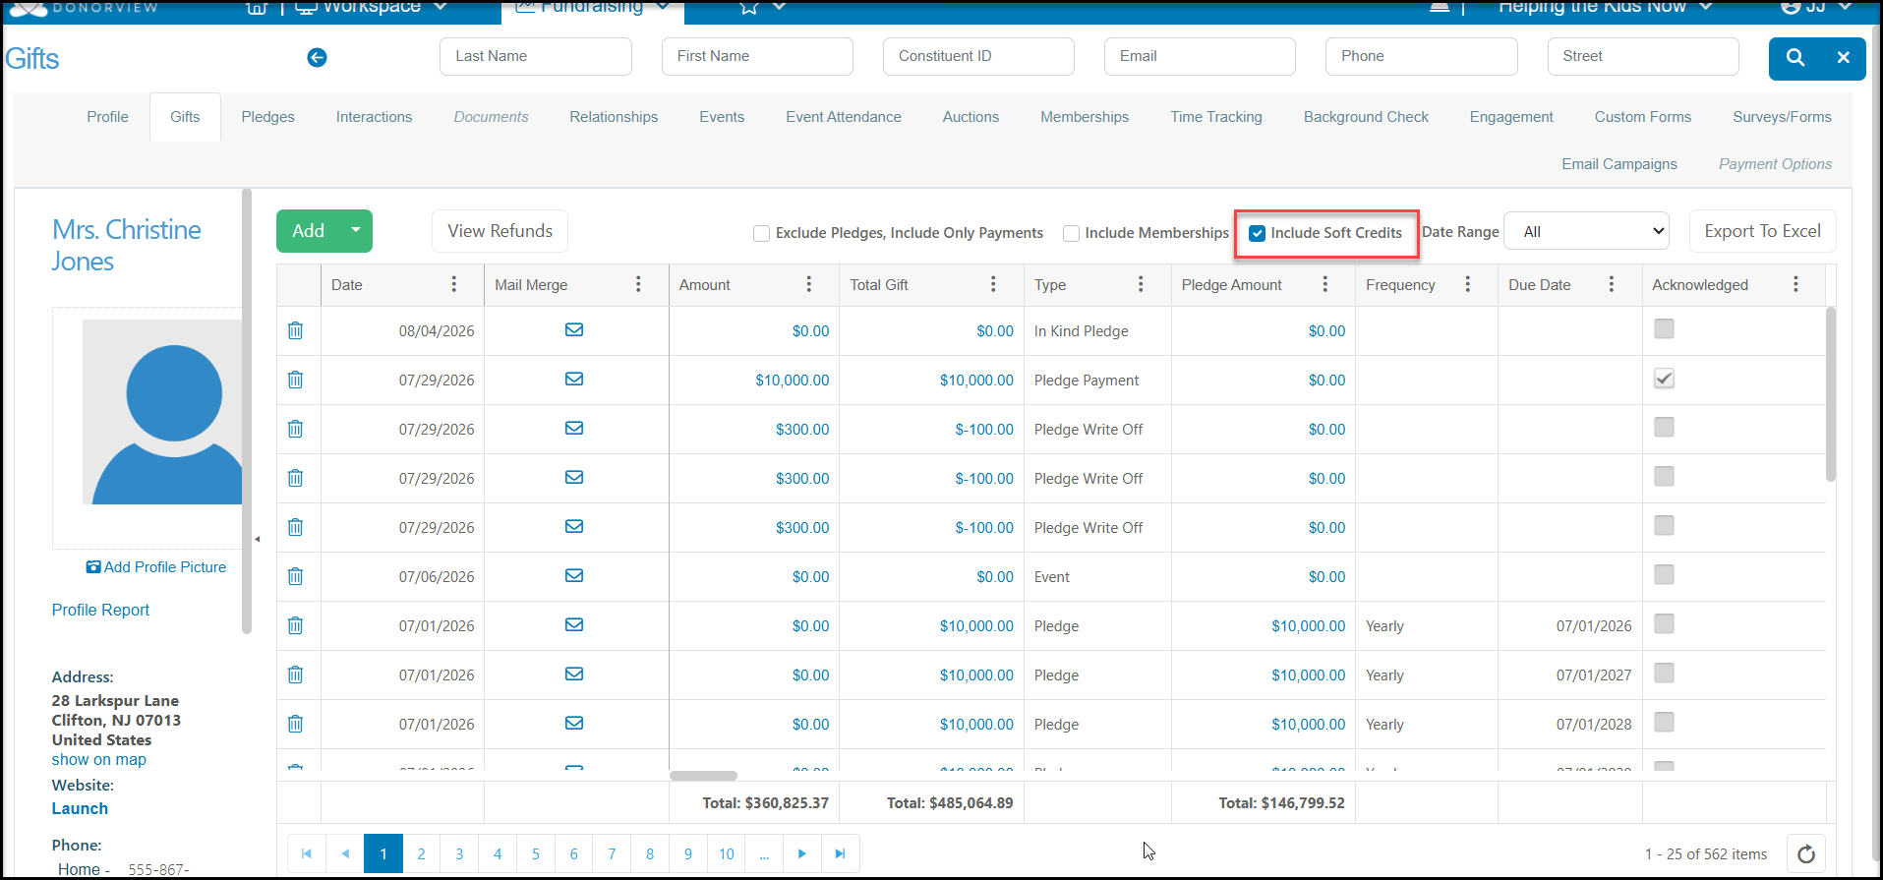Viewport: 1883px width, 880px height.
Task: Open mail merge for the 08/04/2026 gift
Action: (x=574, y=330)
